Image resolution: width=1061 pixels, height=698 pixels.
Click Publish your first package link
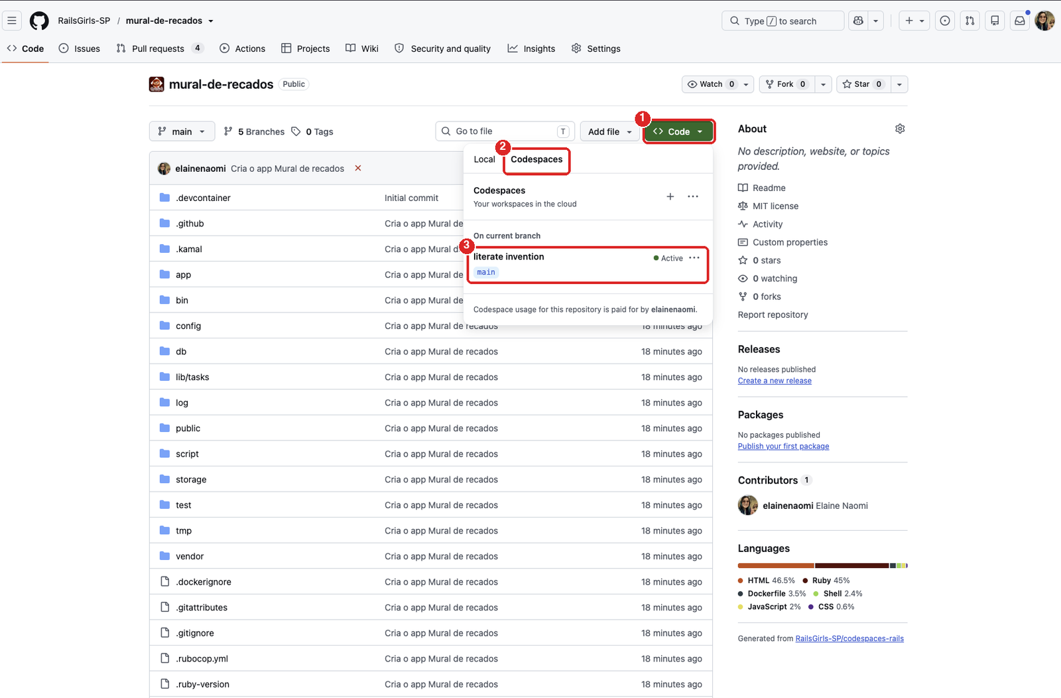[783, 447]
